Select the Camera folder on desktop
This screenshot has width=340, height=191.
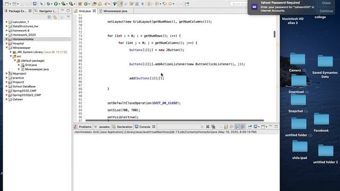pos(297,62)
